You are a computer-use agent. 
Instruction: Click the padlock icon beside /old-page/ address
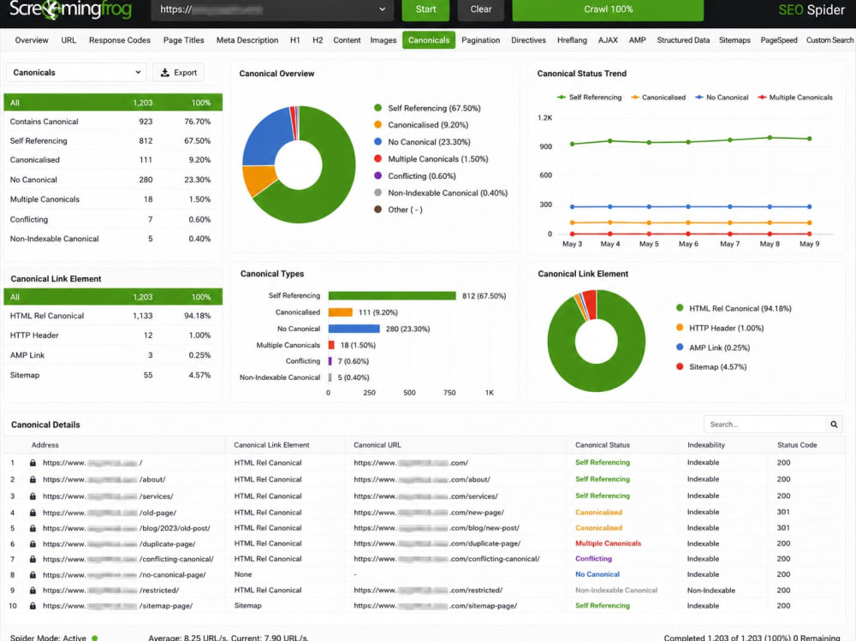pos(33,513)
